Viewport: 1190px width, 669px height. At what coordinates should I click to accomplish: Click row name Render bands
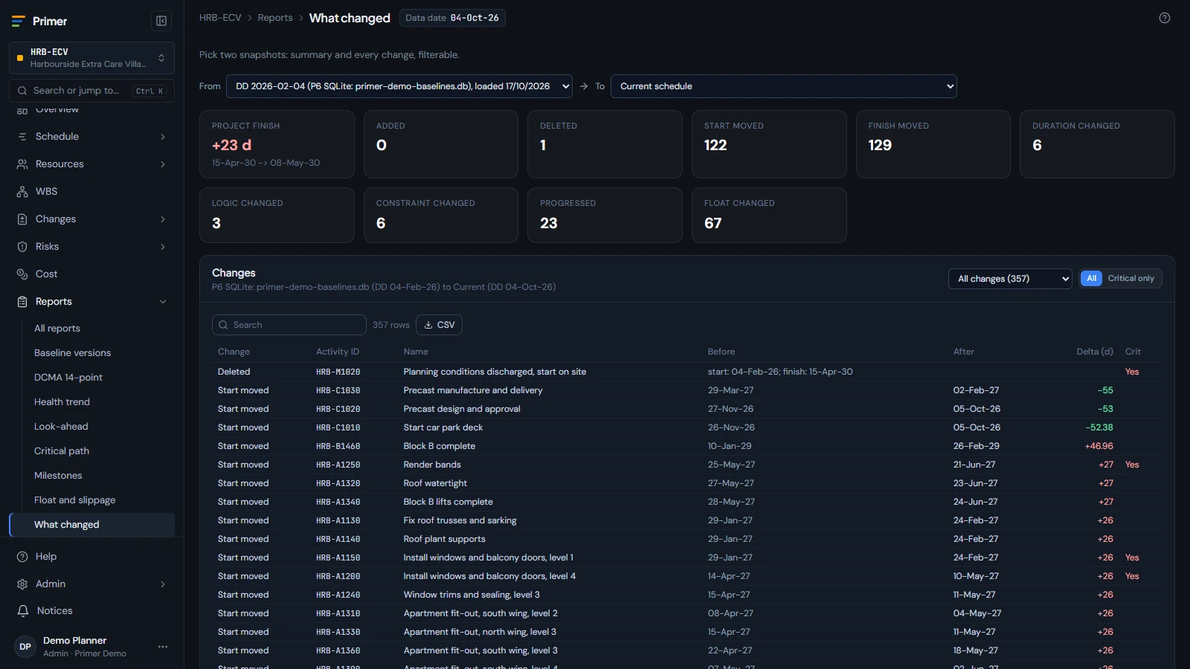432,465
